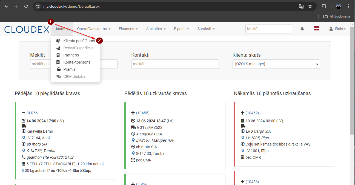Viewport: 355px width, 185px height.
Task: Click the Chrome profile avatar
Action: (x=339, y=6)
